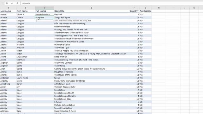Select the 'Flatland' book title cell
Viewport: 203px width, 114px height.
click(91, 15)
